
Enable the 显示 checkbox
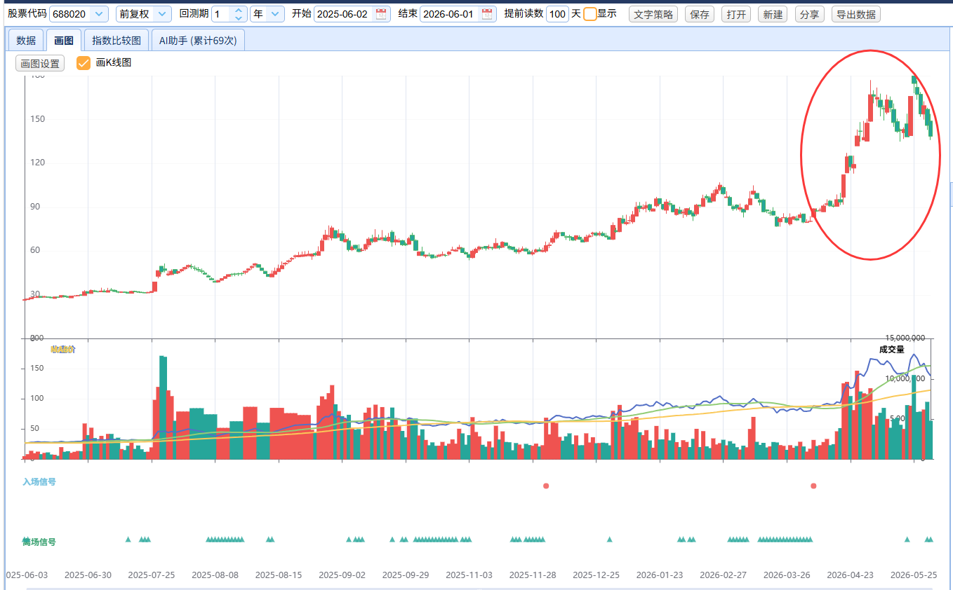click(x=590, y=14)
